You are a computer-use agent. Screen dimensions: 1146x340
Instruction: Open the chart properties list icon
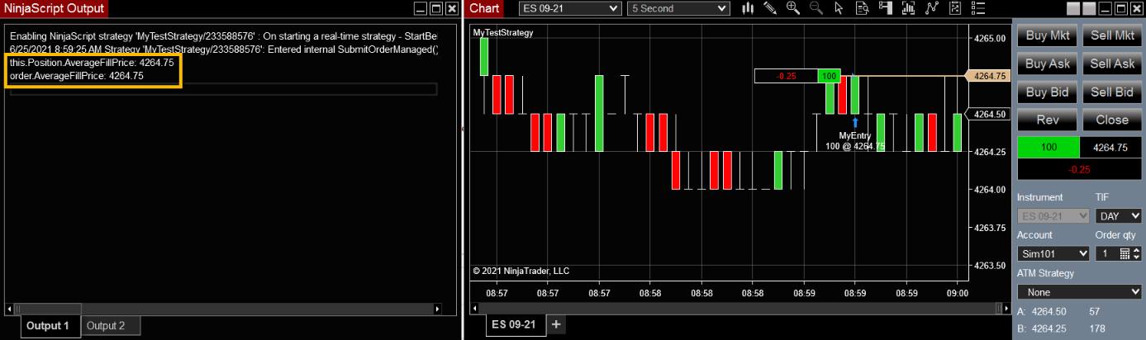[x=978, y=8]
